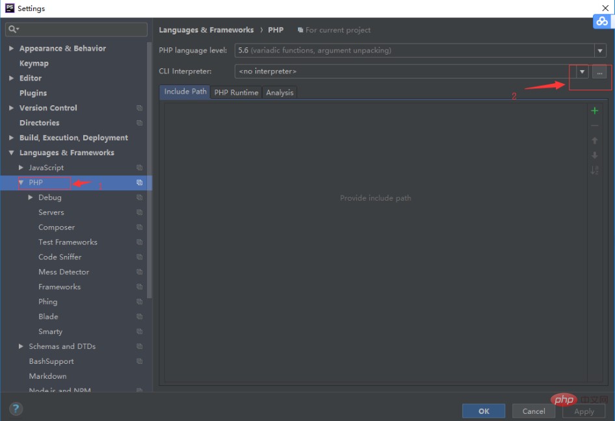
Task: Expand the Editor section arrow
Action: point(11,78)
